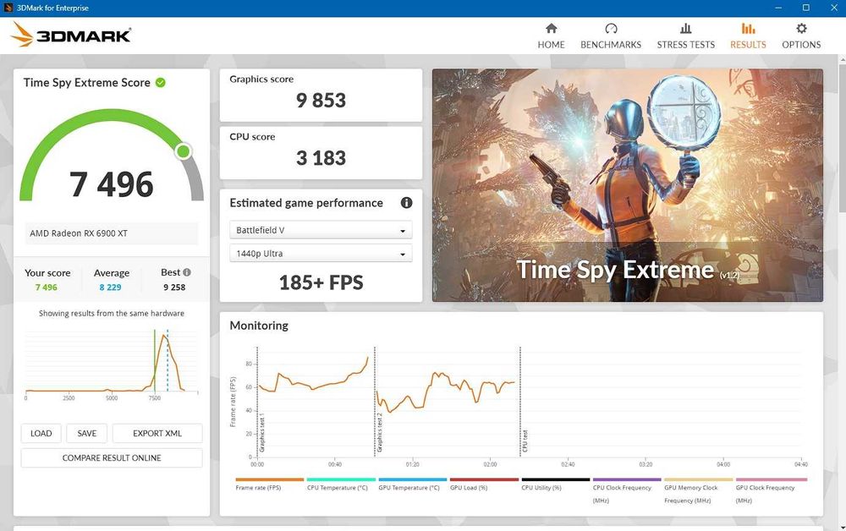Click the CPU test marker

pos(525,441)
